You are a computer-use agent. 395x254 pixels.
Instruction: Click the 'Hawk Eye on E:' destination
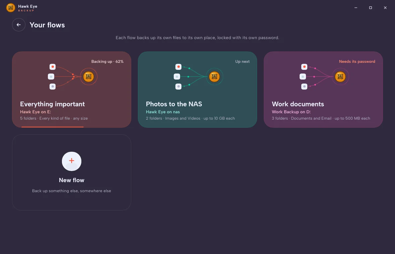(x=35, y=112)
